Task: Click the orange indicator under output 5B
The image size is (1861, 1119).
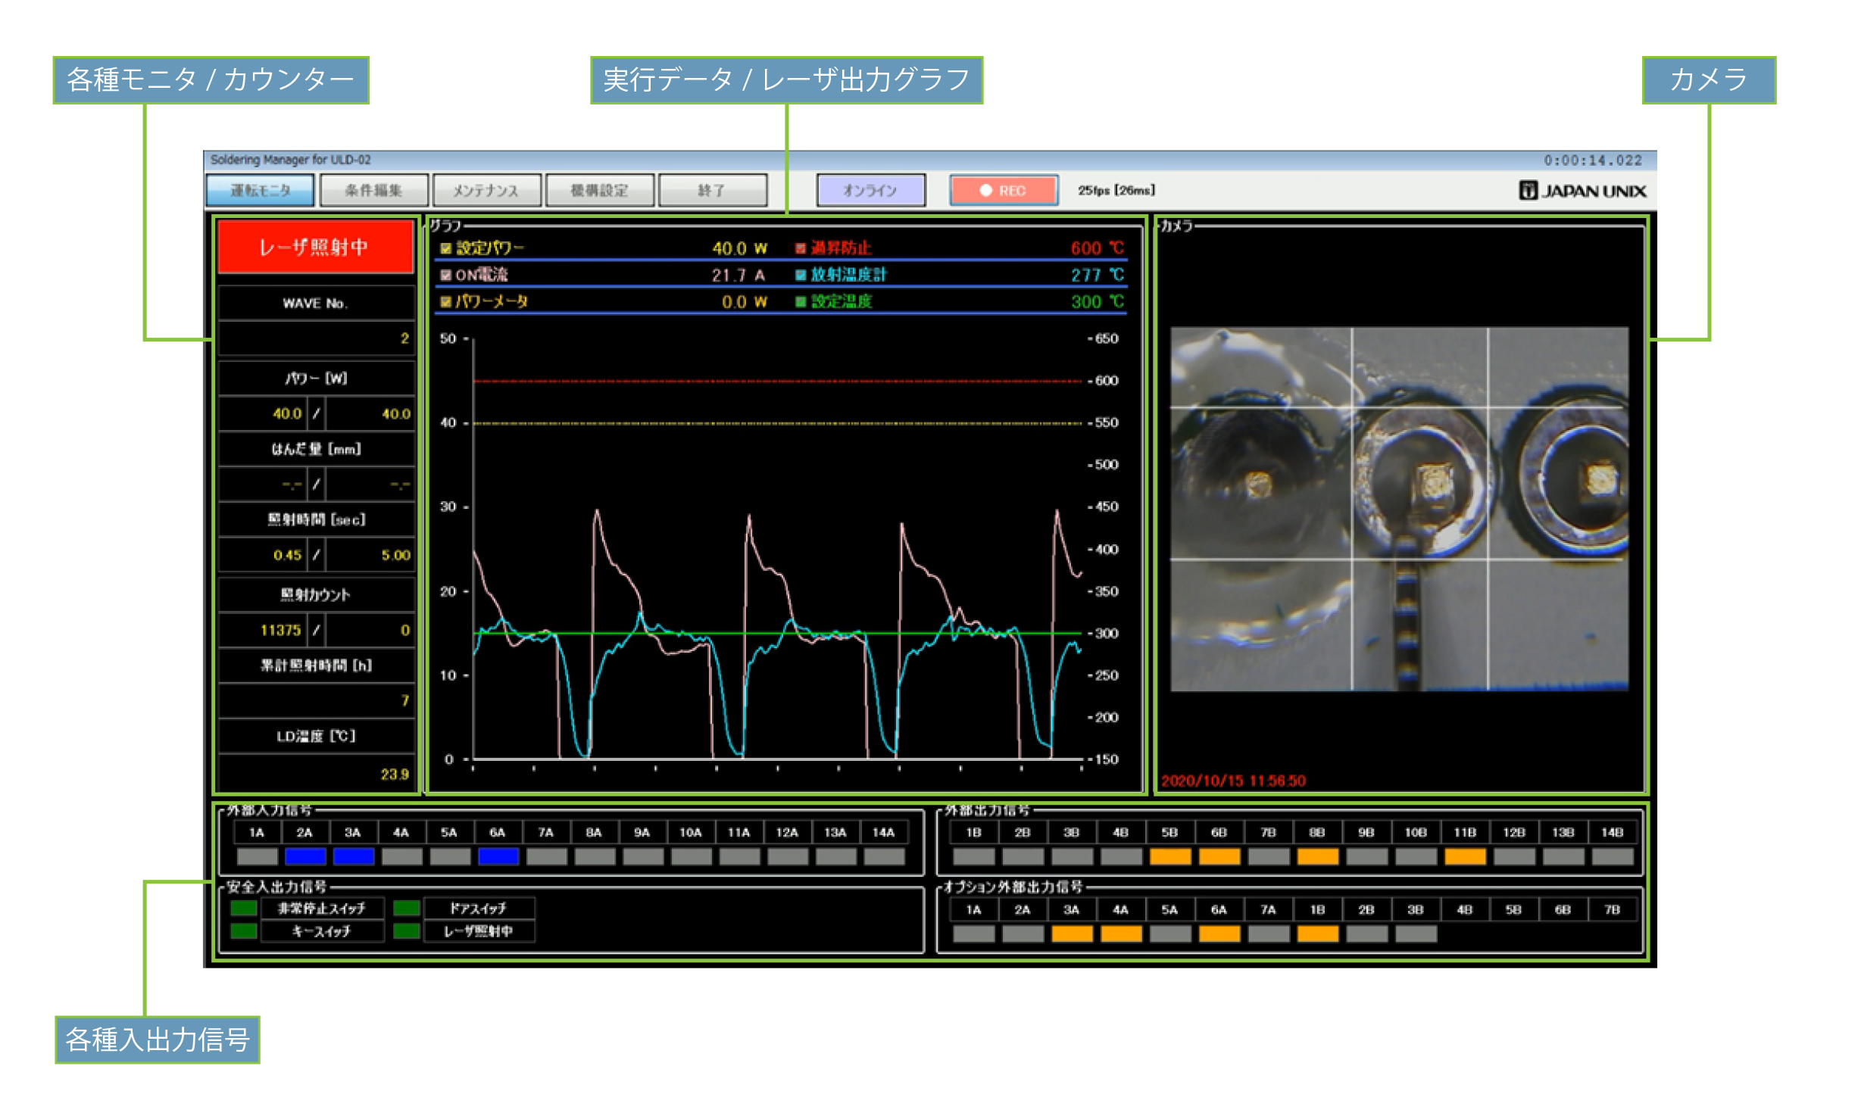Action: click(1170, 856)
